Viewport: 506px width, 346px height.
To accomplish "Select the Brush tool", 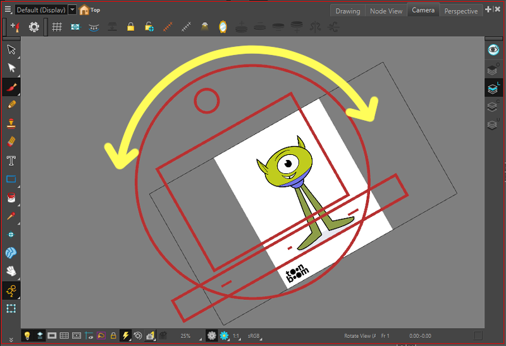I will [x=11, y=85].
